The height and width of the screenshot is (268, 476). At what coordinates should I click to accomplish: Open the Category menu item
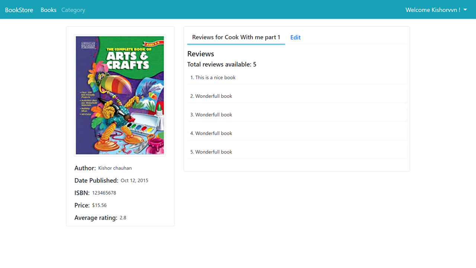[73, 10]
